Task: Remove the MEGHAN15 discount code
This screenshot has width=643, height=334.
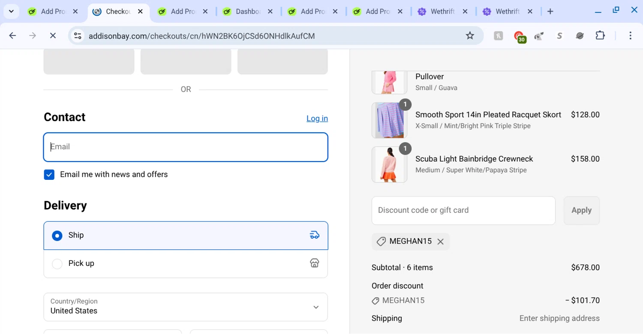Action: (x=440, y=242)
